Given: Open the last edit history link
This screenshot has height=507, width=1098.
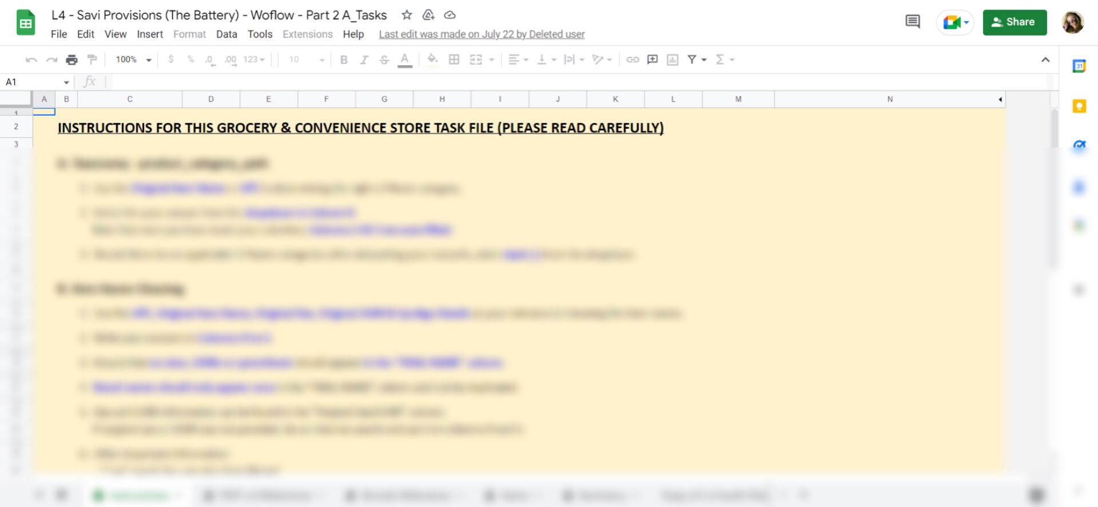Looking at the screenshot, I should pos(482,34).
